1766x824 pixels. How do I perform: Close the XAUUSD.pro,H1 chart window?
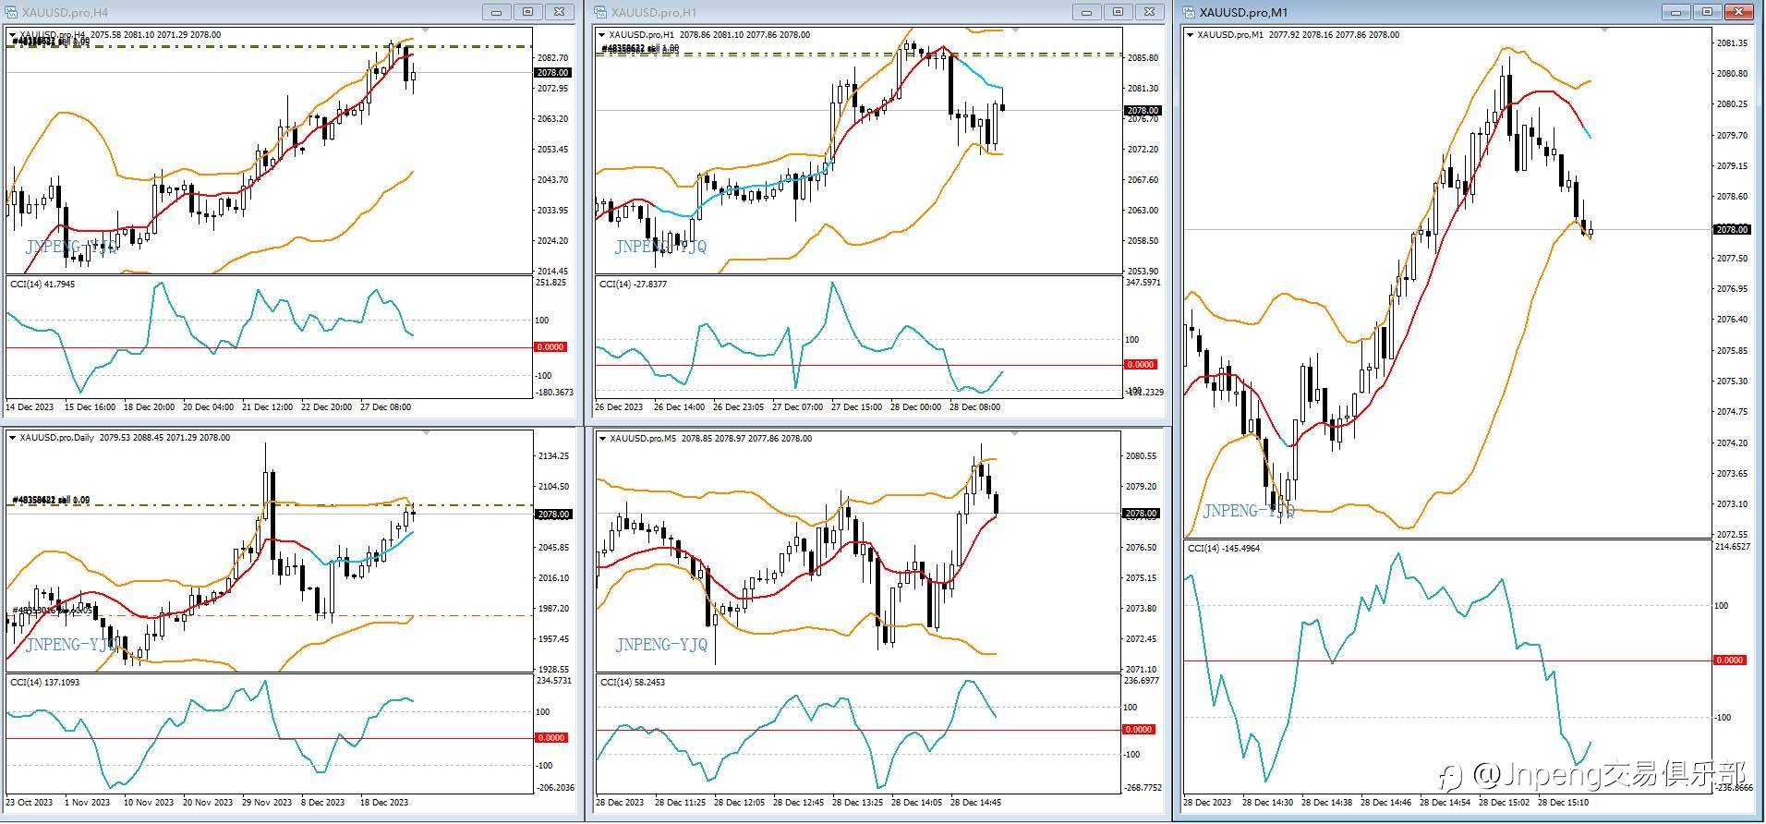[1150, 12]
